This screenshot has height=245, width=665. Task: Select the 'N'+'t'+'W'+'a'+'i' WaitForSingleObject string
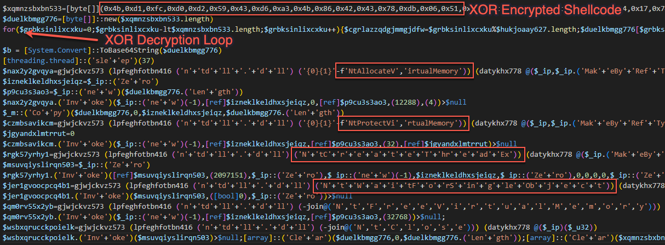[x=465, y=185]
